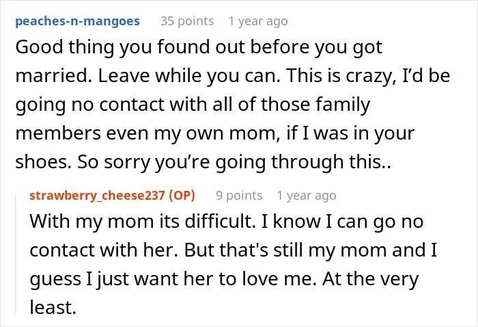Click the word 'crazy' in the top comment
The width and height of the screenshot is (478, 327).
click(x=369, y=76)
